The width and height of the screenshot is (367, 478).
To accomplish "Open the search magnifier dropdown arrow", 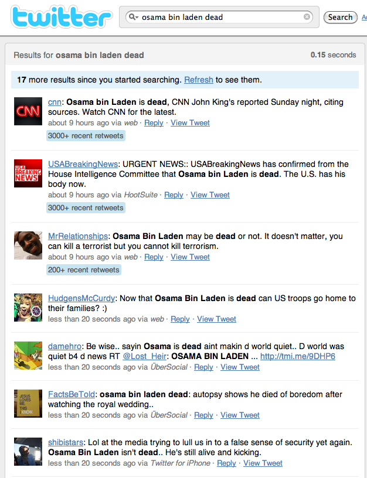I will point(133,17).
